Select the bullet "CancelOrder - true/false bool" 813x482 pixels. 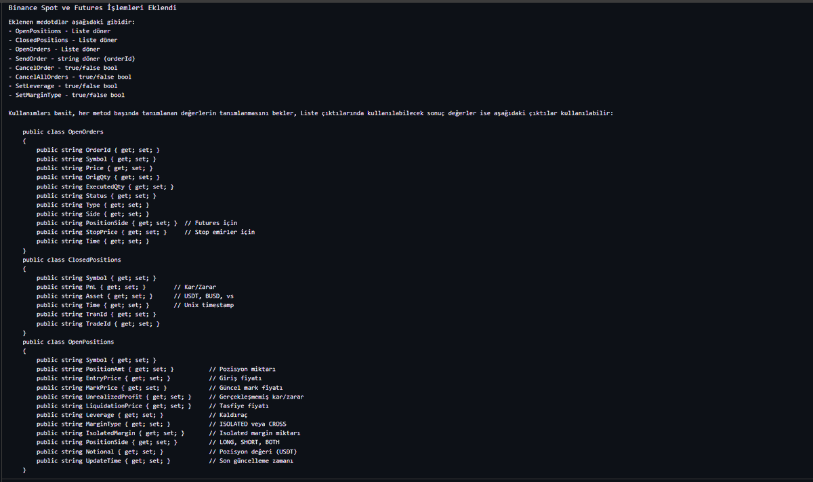click(63, 68)
